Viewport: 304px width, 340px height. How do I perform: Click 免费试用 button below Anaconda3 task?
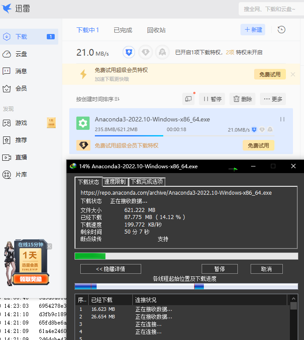click(258, 145)
